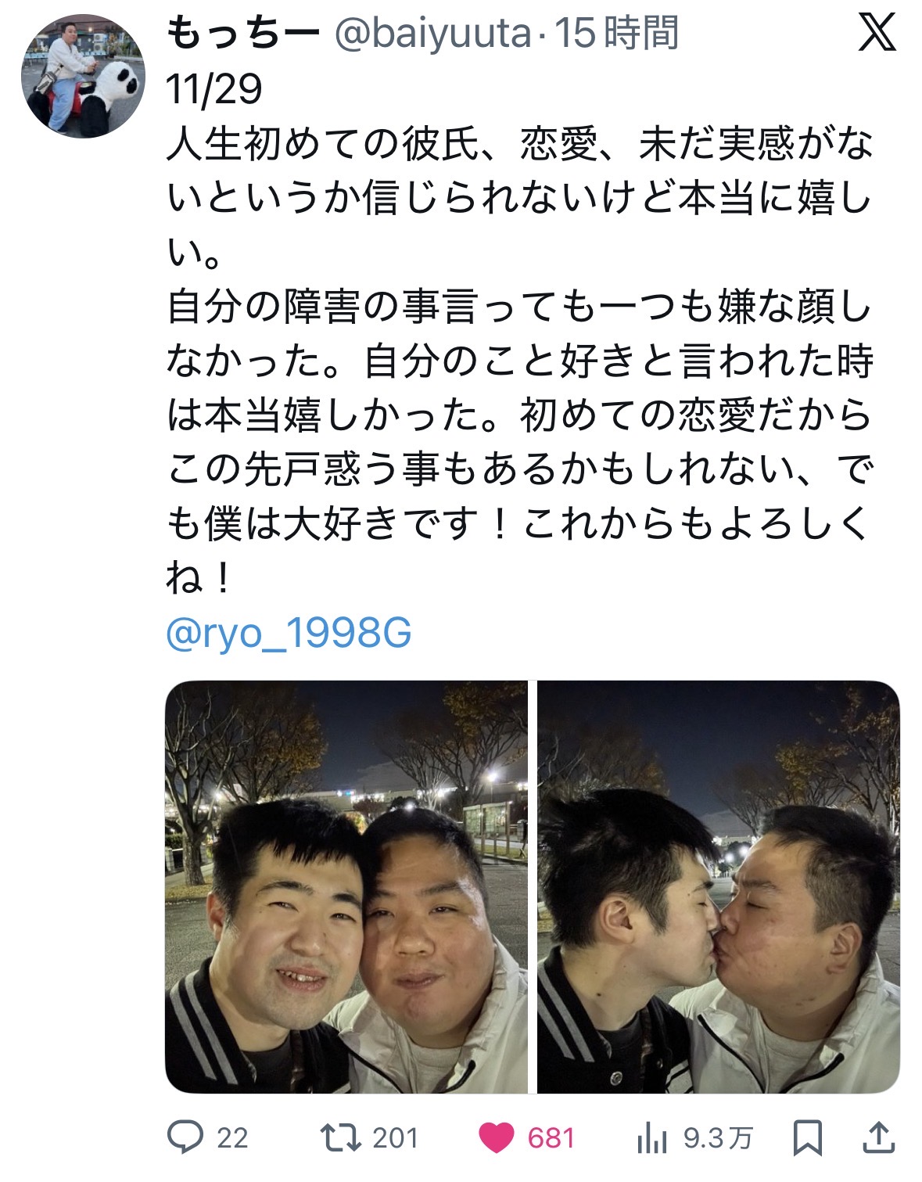This screenshot has height=1182, width=922.
Task: Open the @baiyuuta handle
Action: (433, 34)
